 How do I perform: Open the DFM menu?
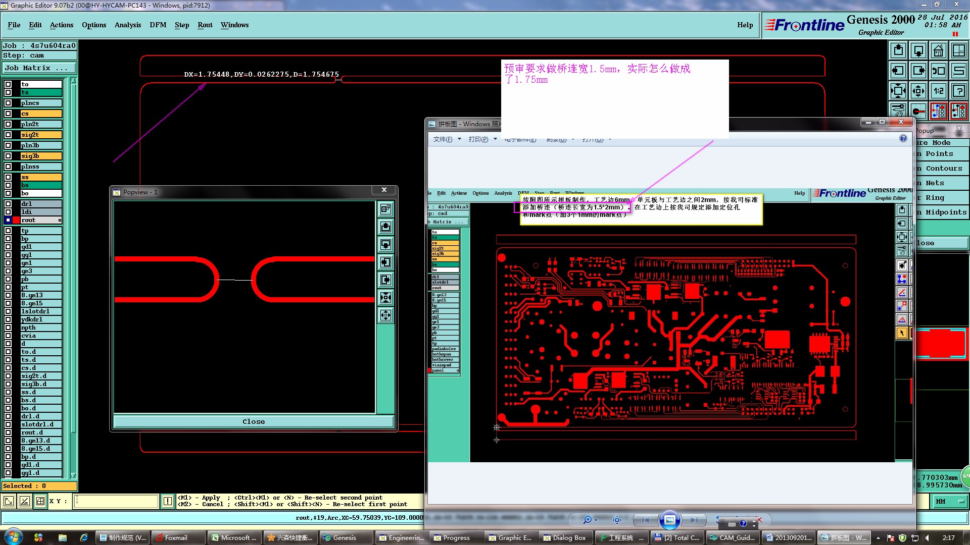pos(158,25)
